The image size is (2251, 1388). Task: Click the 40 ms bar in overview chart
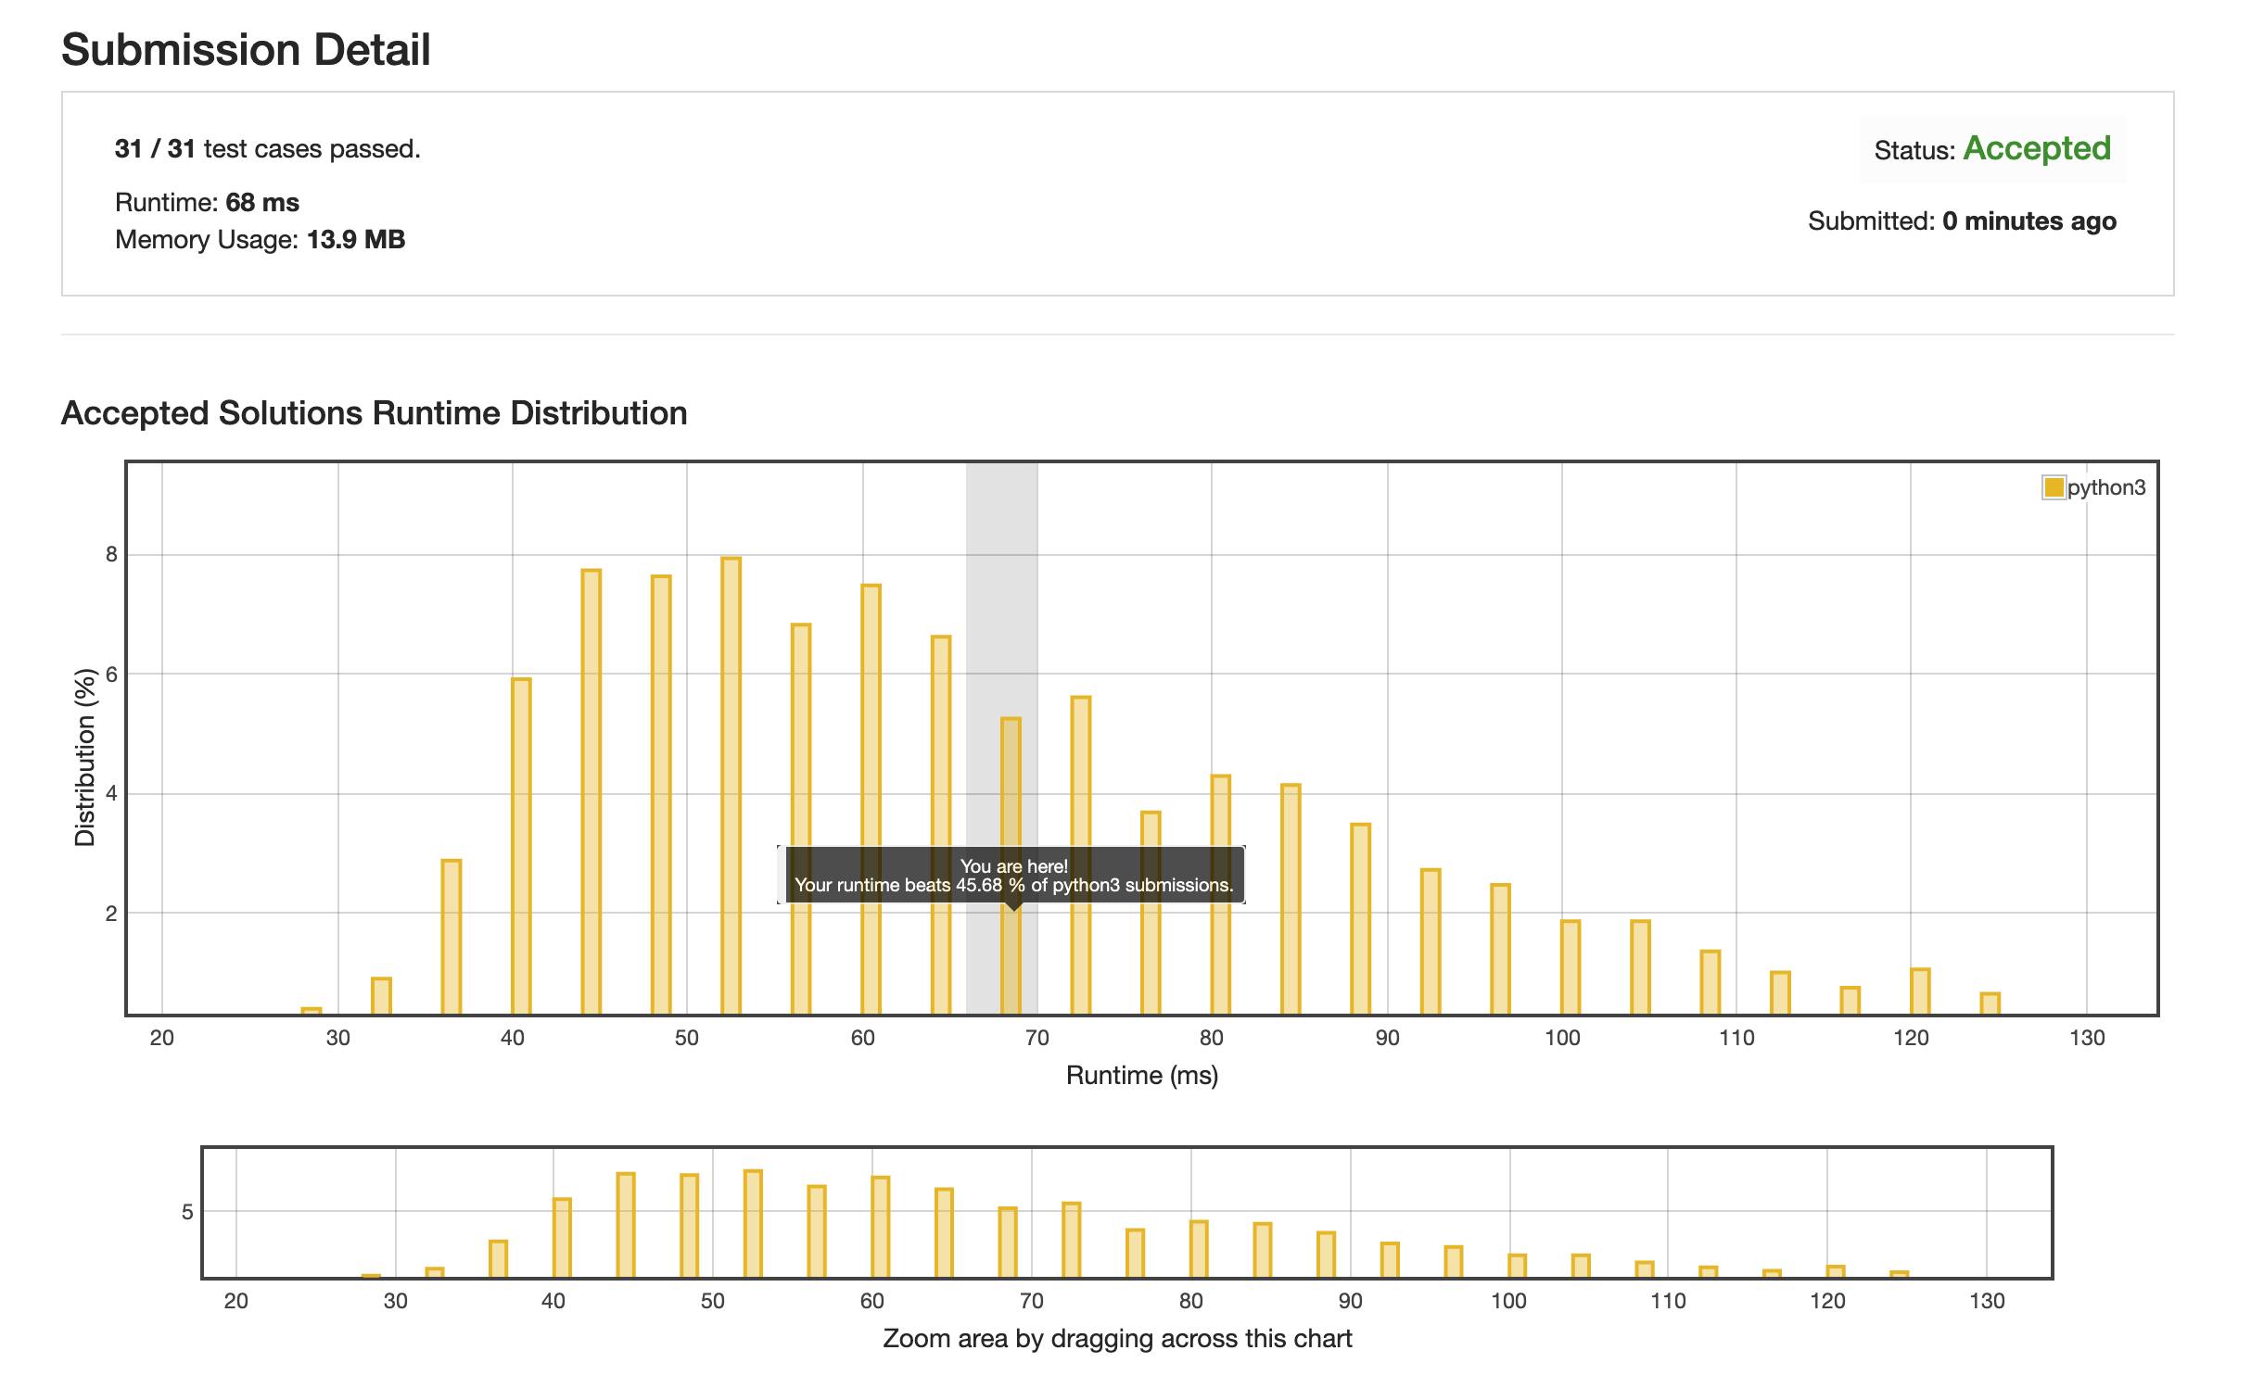pyautogui.click(x=562, y=1237)
